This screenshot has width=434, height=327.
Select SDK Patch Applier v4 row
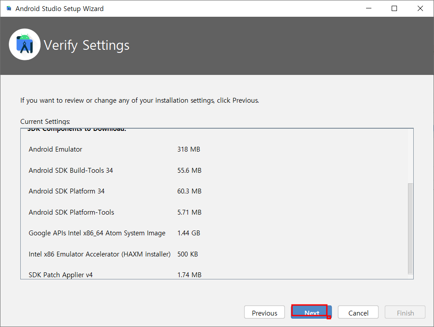coord(60,275)
